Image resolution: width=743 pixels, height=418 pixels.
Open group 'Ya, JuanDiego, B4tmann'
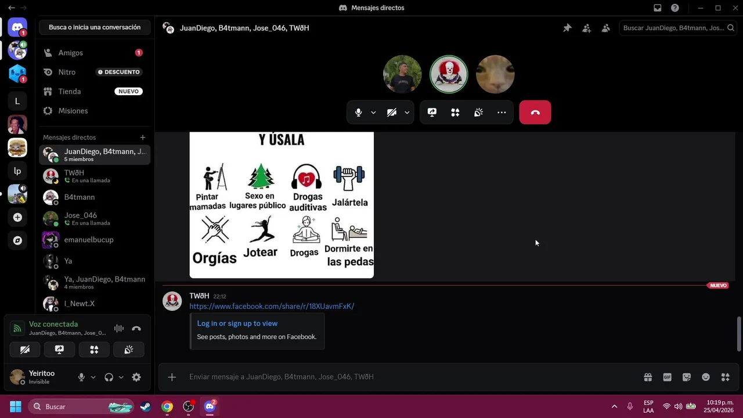click(x=95, y=282)
